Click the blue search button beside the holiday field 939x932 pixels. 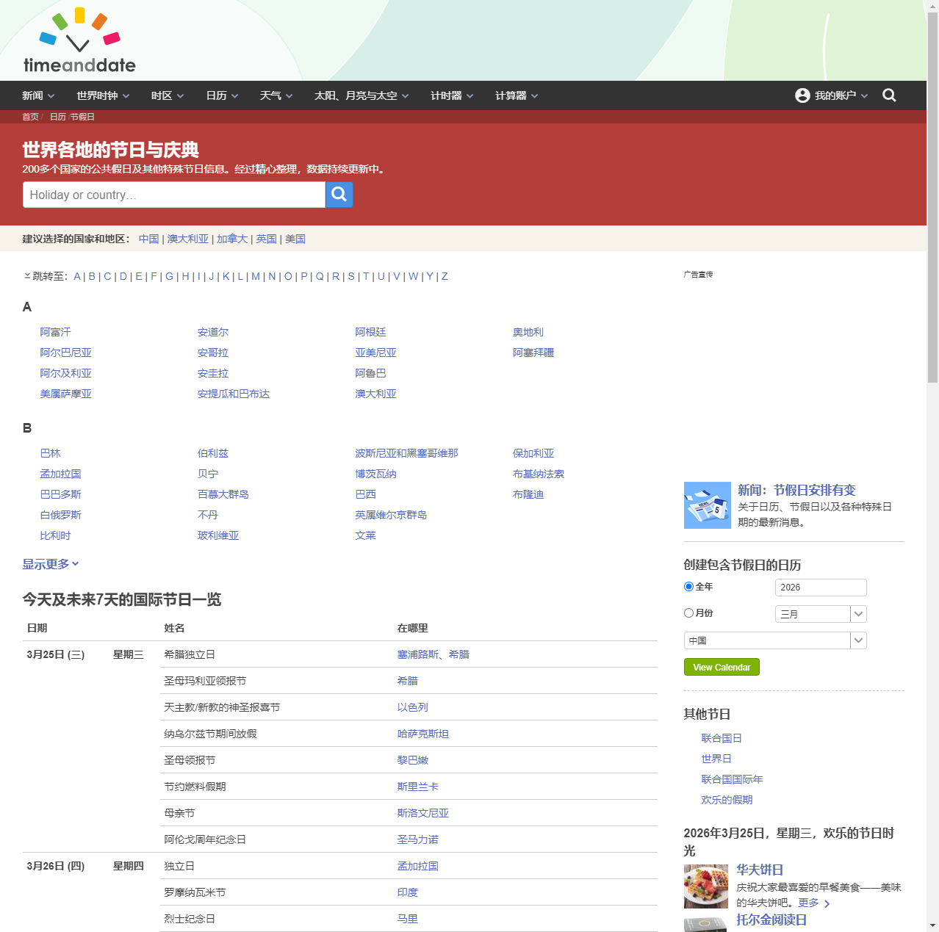click(x=338, y=195)
